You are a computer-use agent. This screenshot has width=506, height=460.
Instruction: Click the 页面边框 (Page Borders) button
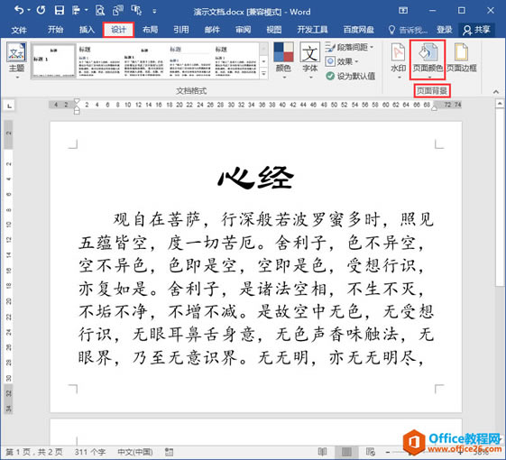[462, 58]
